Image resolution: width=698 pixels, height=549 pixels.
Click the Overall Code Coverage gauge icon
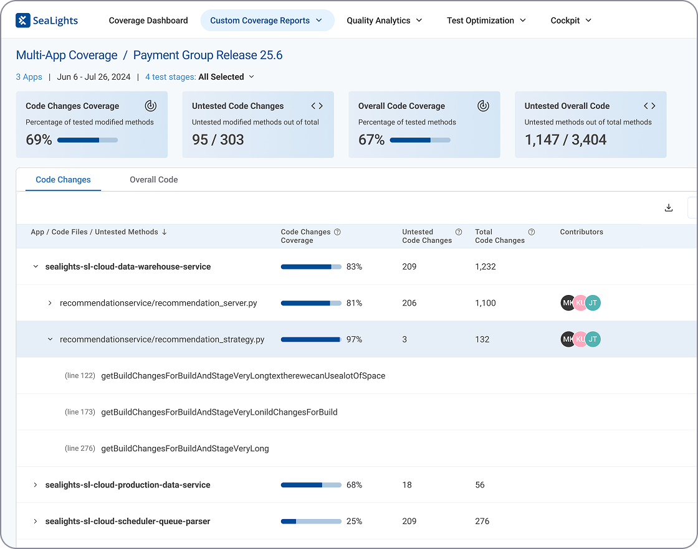[x=484, y=106]
